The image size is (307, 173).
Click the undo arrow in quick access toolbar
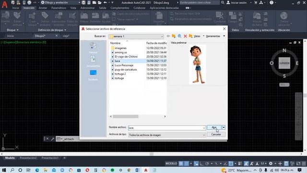105,2
